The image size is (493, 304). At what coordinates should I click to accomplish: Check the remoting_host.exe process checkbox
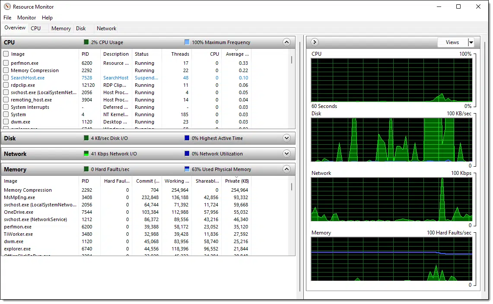[x=6, y=100]
